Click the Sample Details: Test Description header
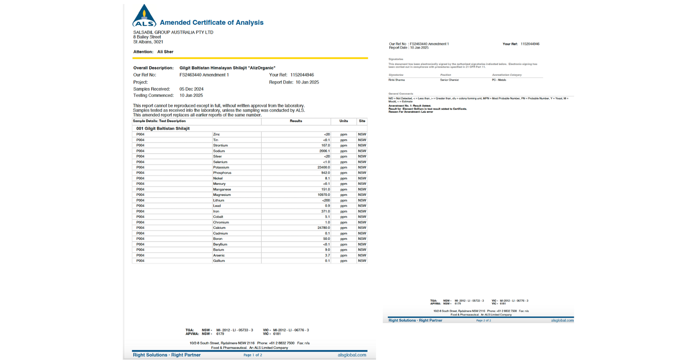 pos(159,121)
